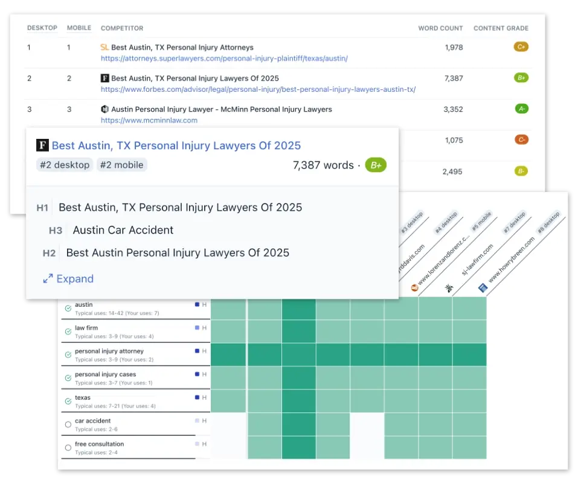Click the McMinn favicon in row 3
The height and width of the screenshot is (483, 581).
coord(105,109)
